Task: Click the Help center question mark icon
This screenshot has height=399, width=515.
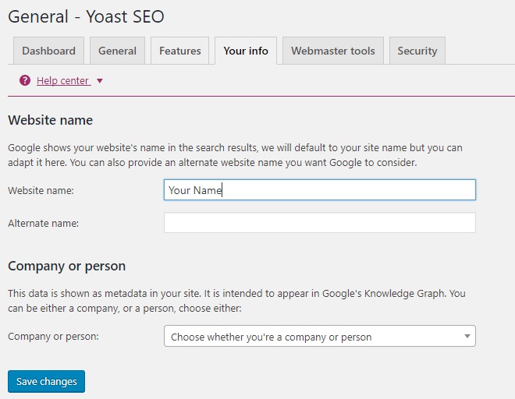Action: [x=25, y=80]
